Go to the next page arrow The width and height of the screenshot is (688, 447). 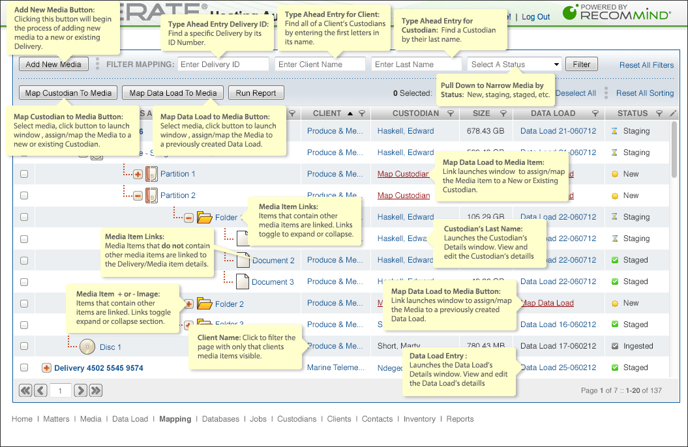80,390
